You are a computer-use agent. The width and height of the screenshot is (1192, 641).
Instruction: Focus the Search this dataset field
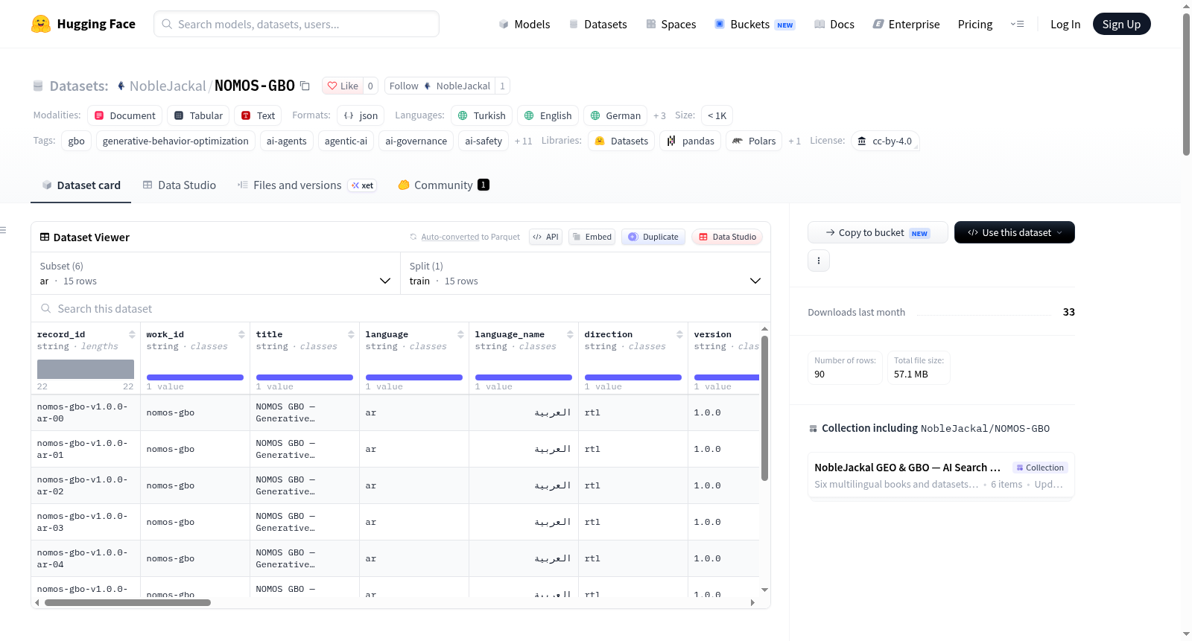(401, 308)
